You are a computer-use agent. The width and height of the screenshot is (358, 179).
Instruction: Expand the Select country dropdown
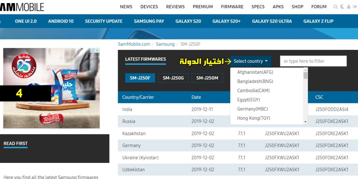[251, 61]
